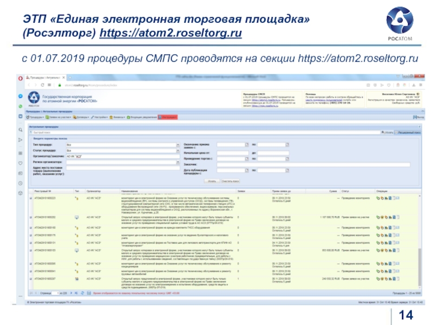Toggle row expander for ATOM29101900223

click(x=31, y=198)
